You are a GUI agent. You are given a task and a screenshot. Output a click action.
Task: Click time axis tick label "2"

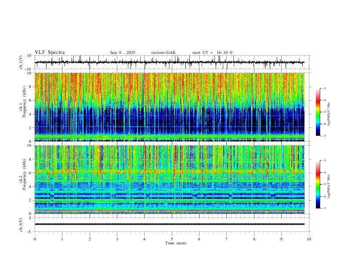tap(90, 239)
